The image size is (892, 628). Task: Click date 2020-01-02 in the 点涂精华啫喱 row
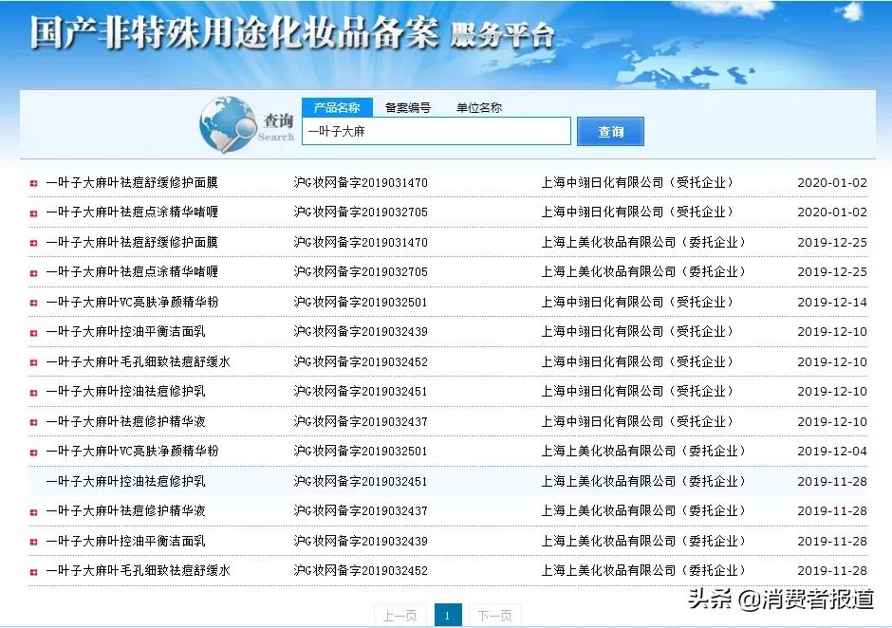pyautogui.click(x=832, y=212)
